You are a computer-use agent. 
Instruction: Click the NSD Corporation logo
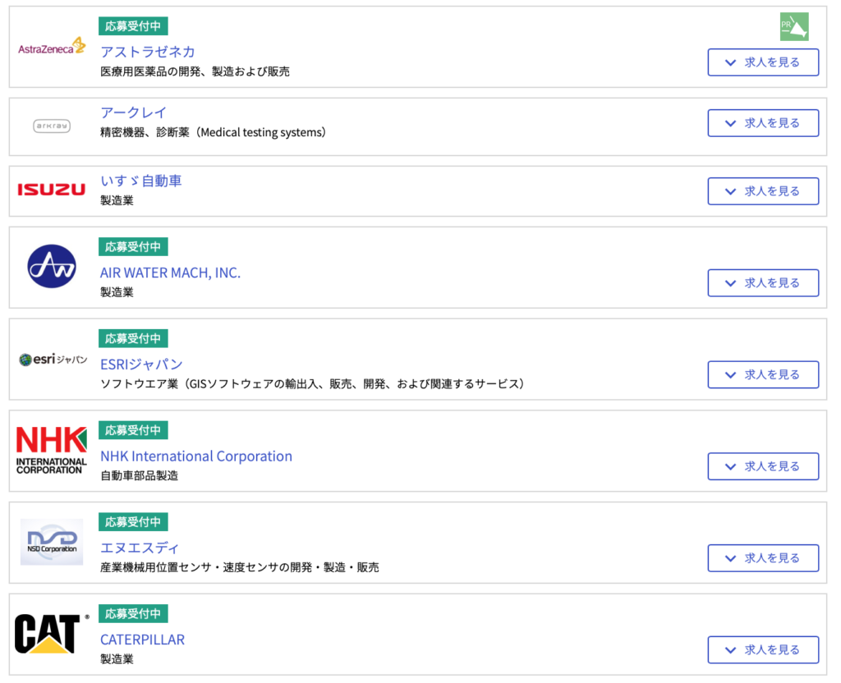click(x=52, y=542)
